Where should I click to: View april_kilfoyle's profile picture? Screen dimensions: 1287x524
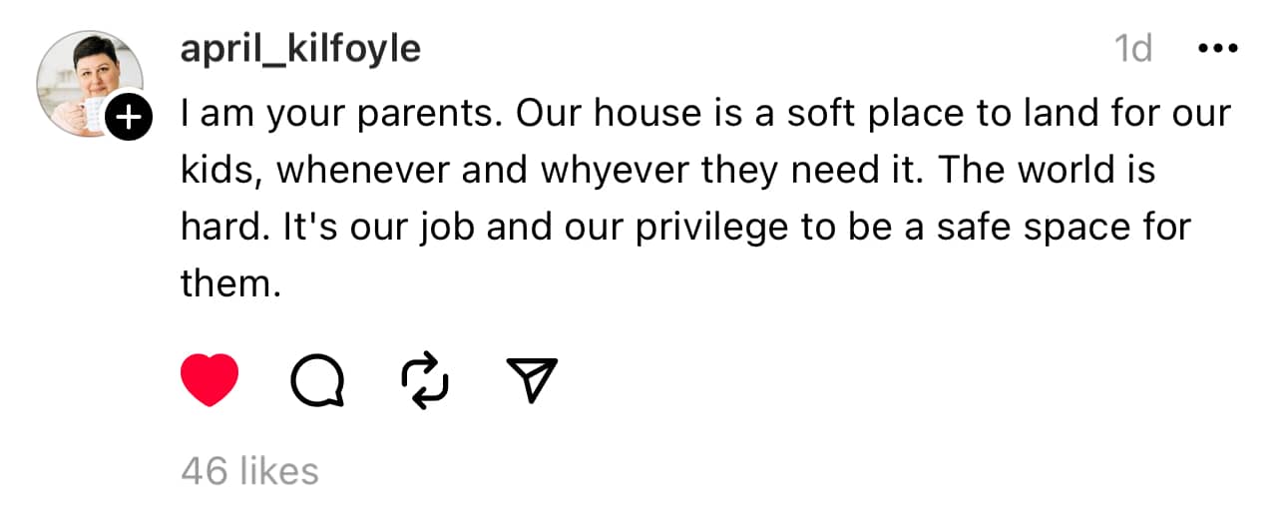[90, 83]
